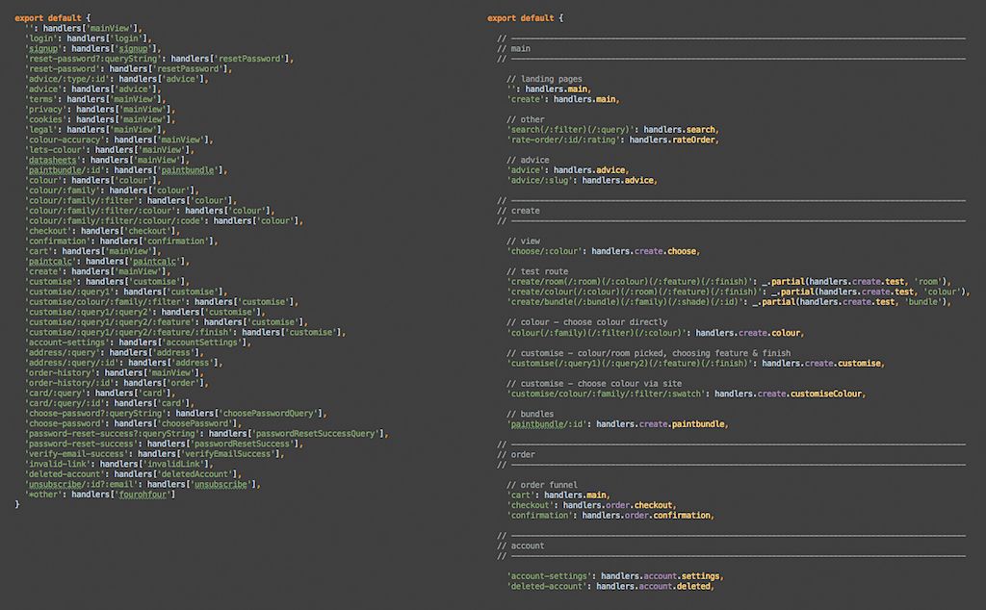Click the '// create' section comment
986x610 pixels.
point(518,211)
